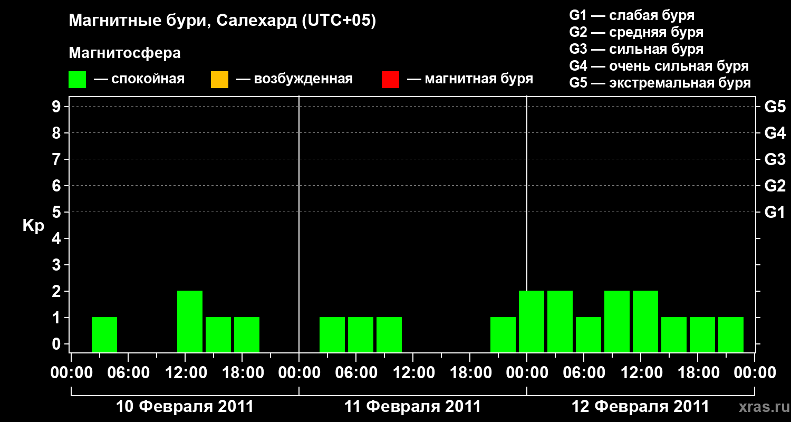Click the green 'спокойная' legend swatch

(x=77, y=80)
